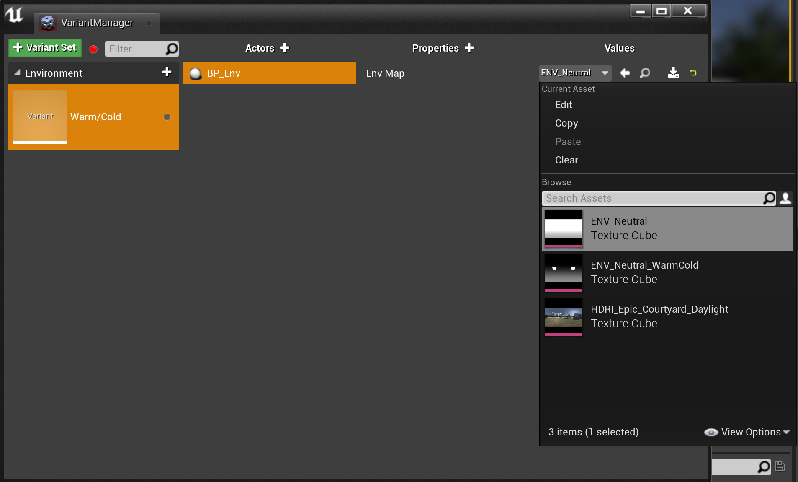Select the BP_Env actor row

tap(270, 73)
